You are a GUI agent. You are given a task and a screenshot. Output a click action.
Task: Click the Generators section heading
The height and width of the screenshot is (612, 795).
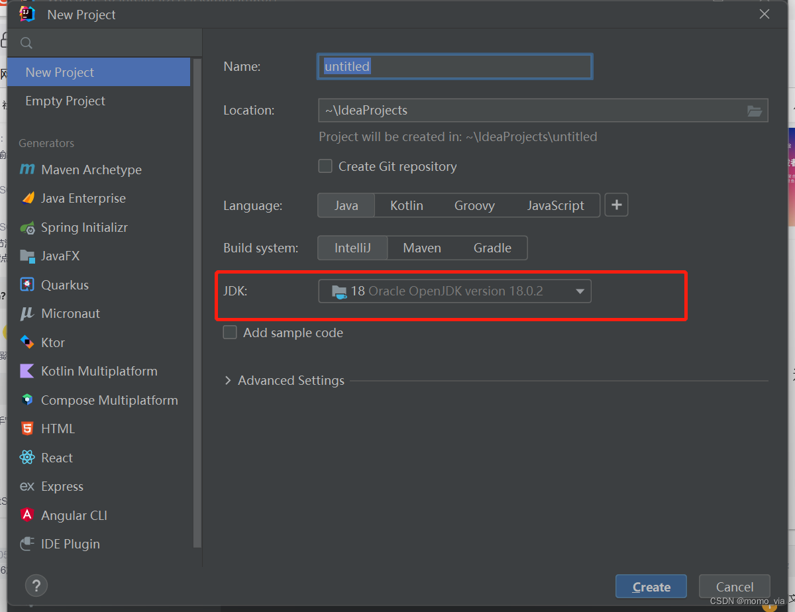tap(46, 143)
